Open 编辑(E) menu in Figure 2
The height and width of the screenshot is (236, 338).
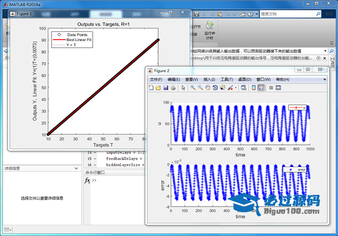(174, 79)
